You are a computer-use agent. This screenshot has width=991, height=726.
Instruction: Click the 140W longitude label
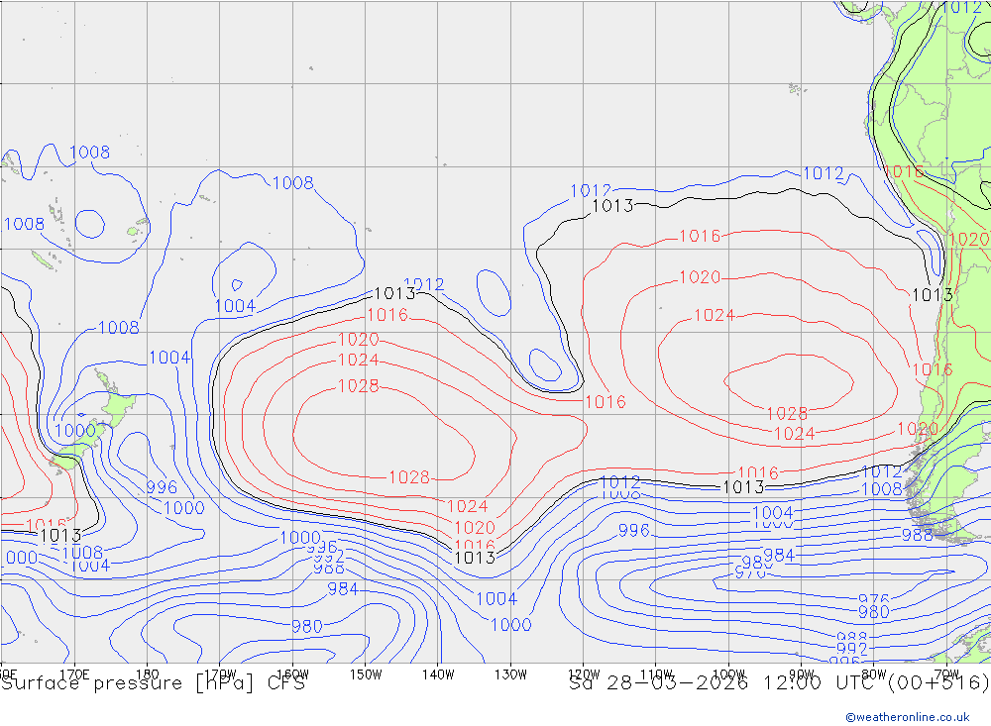(438, 674)
